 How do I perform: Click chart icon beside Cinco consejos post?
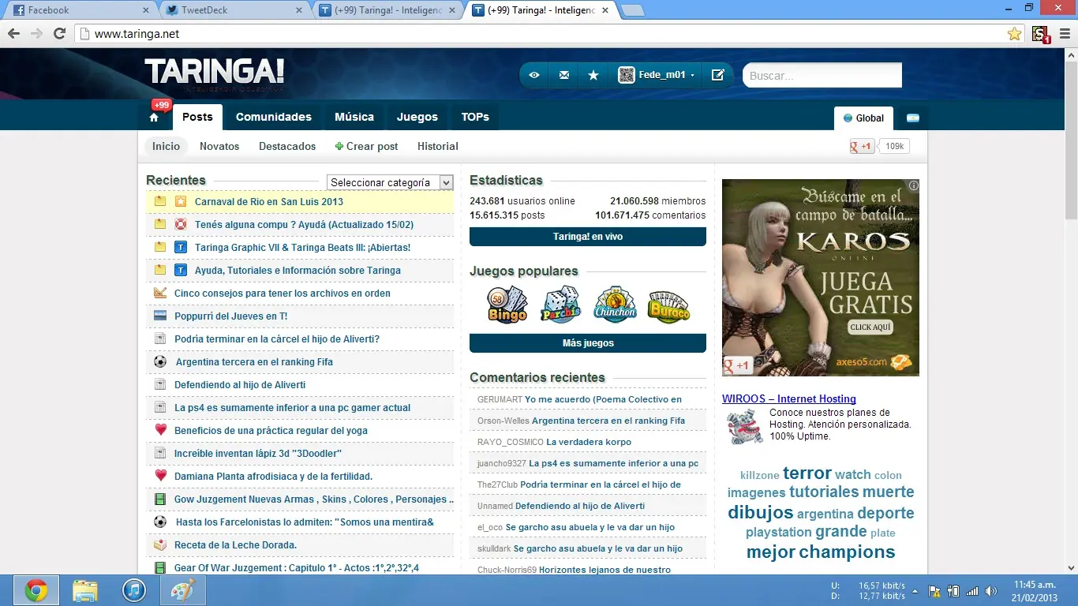160,293
